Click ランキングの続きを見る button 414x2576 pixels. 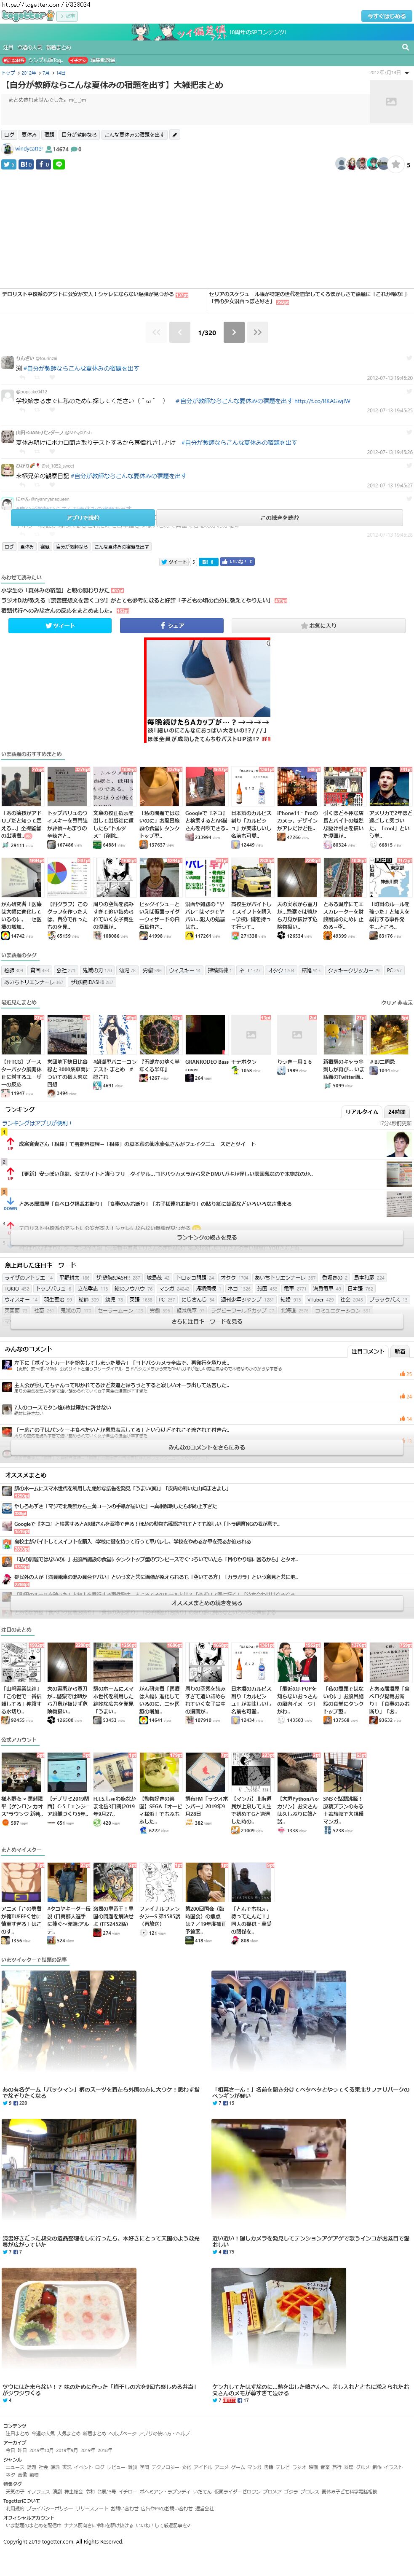coord(207,1238)
